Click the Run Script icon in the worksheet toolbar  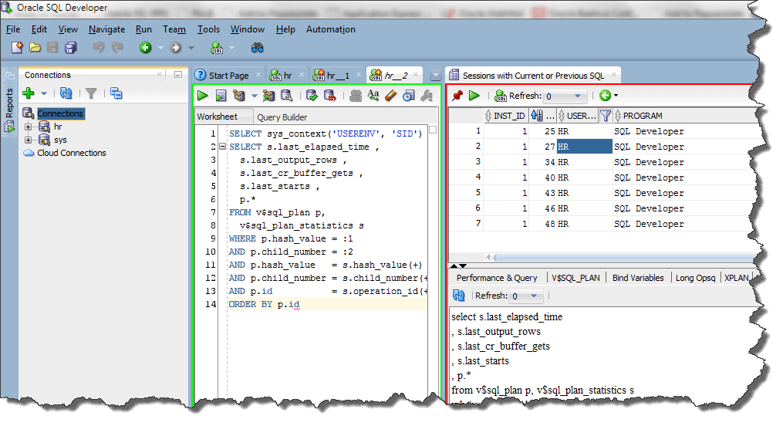[x=221, y=96]
